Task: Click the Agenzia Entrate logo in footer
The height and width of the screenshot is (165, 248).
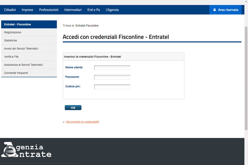Action: (x=26, y=150)
